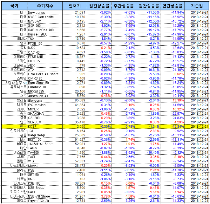Click the Egypt EGX 30 cell
210x204 pixels.
coord(45,201)
